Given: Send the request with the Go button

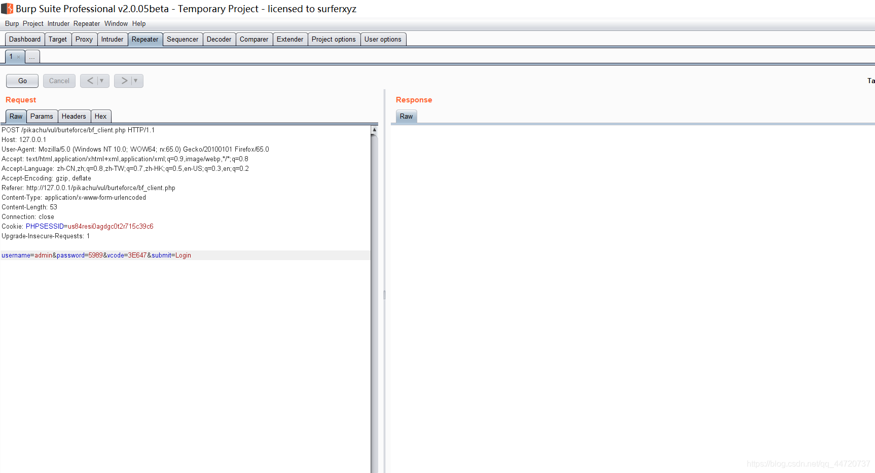Looking at the screenshot, I should (22, 81).
